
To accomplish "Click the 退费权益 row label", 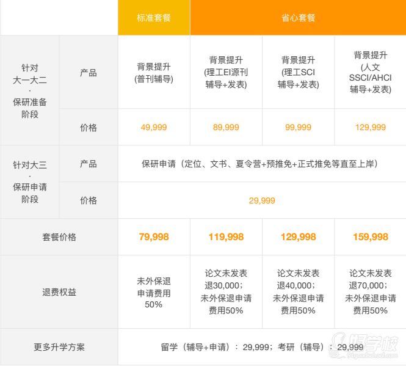I will pos(59,292).
